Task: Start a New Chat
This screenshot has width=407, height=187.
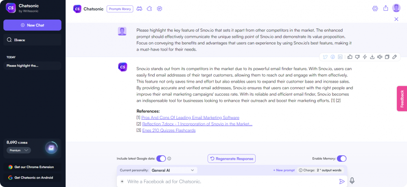Action: tap(32, 25)
